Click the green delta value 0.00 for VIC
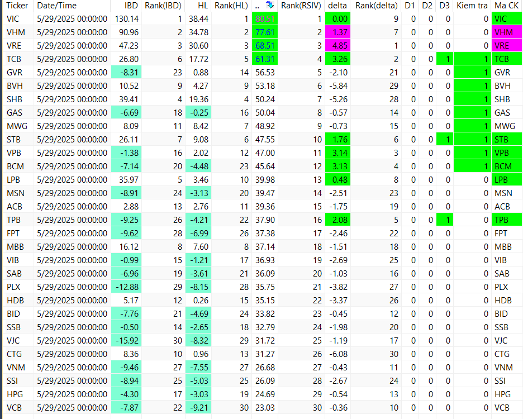 (x=337, y=19)
